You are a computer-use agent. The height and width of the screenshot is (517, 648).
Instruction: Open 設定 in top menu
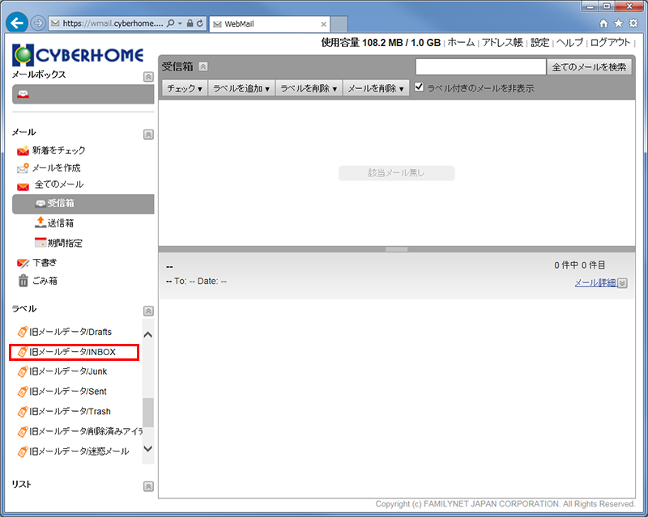pos(539,43)
